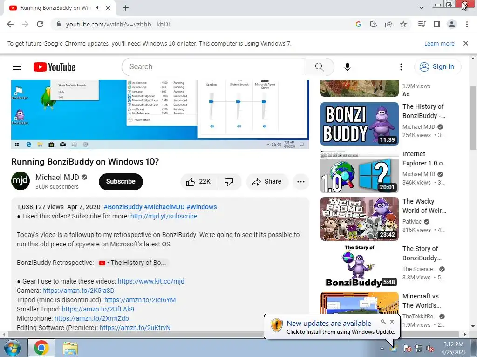Image resolution: width=477 pixels, height=357 pixels.
Task: Open the Microphone amzn.to/2XrmZdb link
Action: 92,318
